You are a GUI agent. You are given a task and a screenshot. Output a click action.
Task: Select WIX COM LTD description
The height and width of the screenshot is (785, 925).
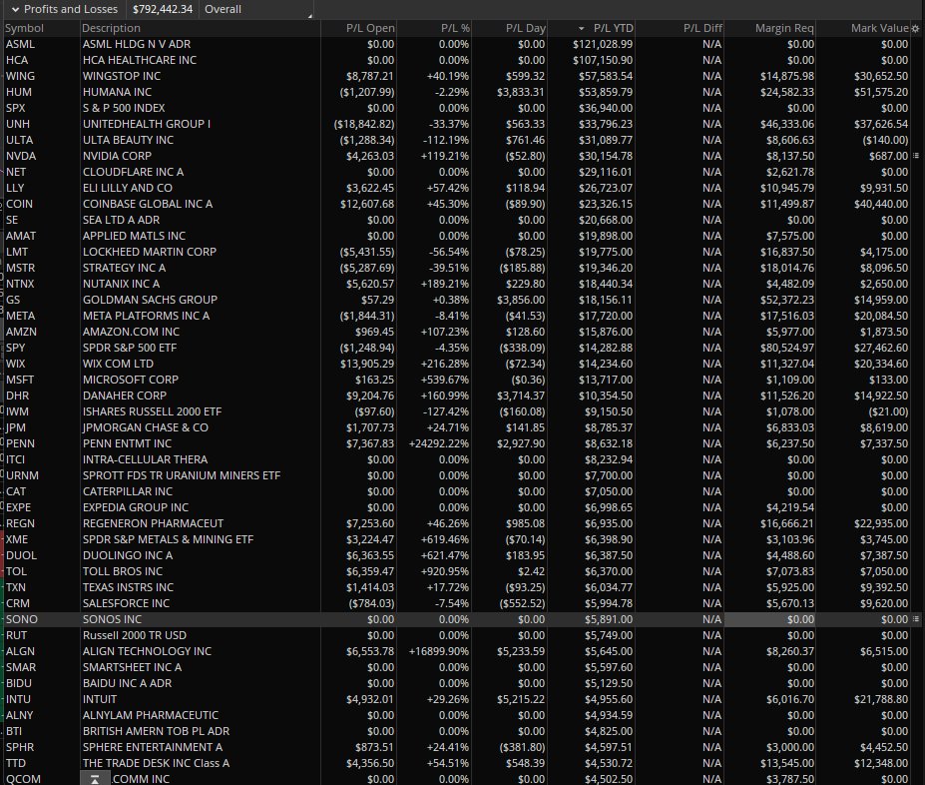tap(118, 364)
